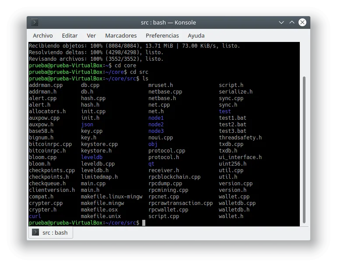Click the makefile.osx file name
Viewport: 337px width, 267px height.
(x=99, y=210)
